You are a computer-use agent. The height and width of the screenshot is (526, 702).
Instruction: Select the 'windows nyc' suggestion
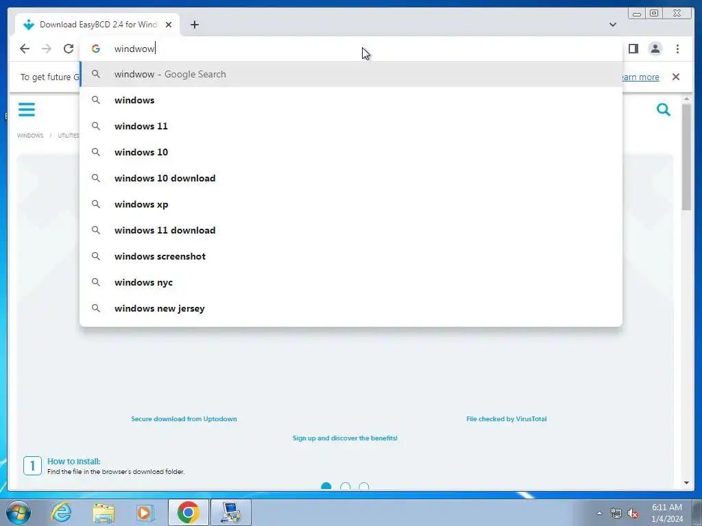click(351, 282)
